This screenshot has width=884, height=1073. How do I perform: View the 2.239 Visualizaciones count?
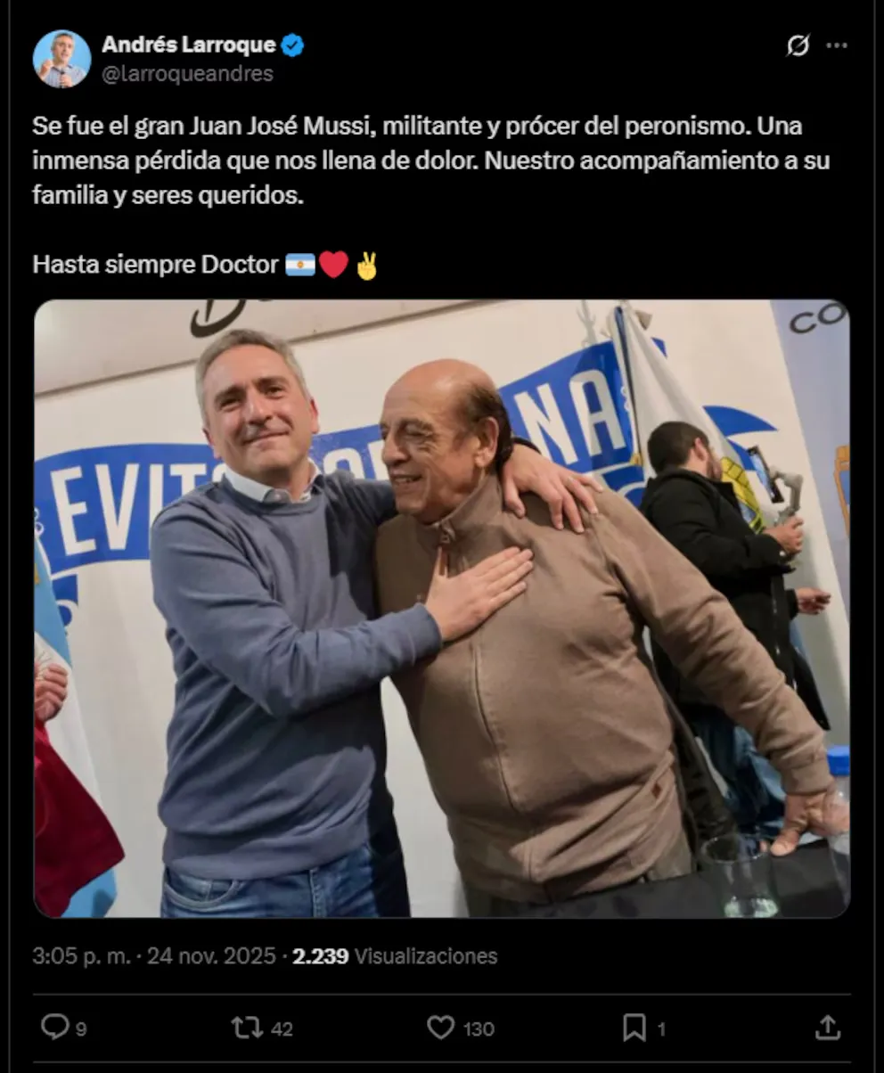(x=395, y=956)
